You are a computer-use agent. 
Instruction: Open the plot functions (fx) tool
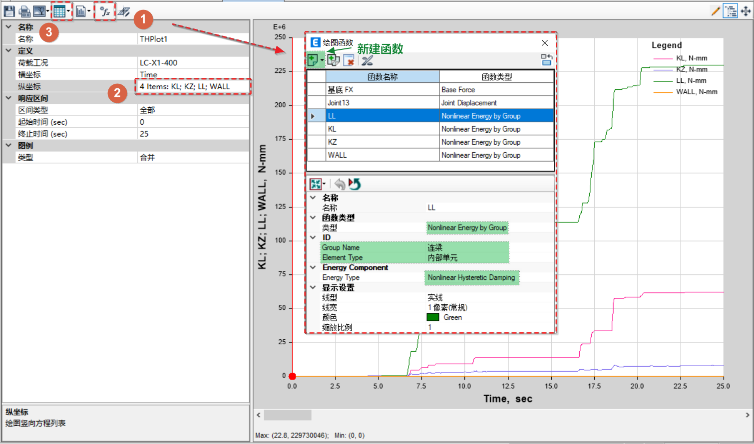pos(105,11)
